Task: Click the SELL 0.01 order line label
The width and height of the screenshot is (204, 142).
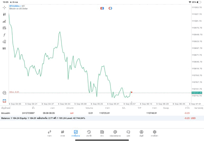Action: pos(14,92)
